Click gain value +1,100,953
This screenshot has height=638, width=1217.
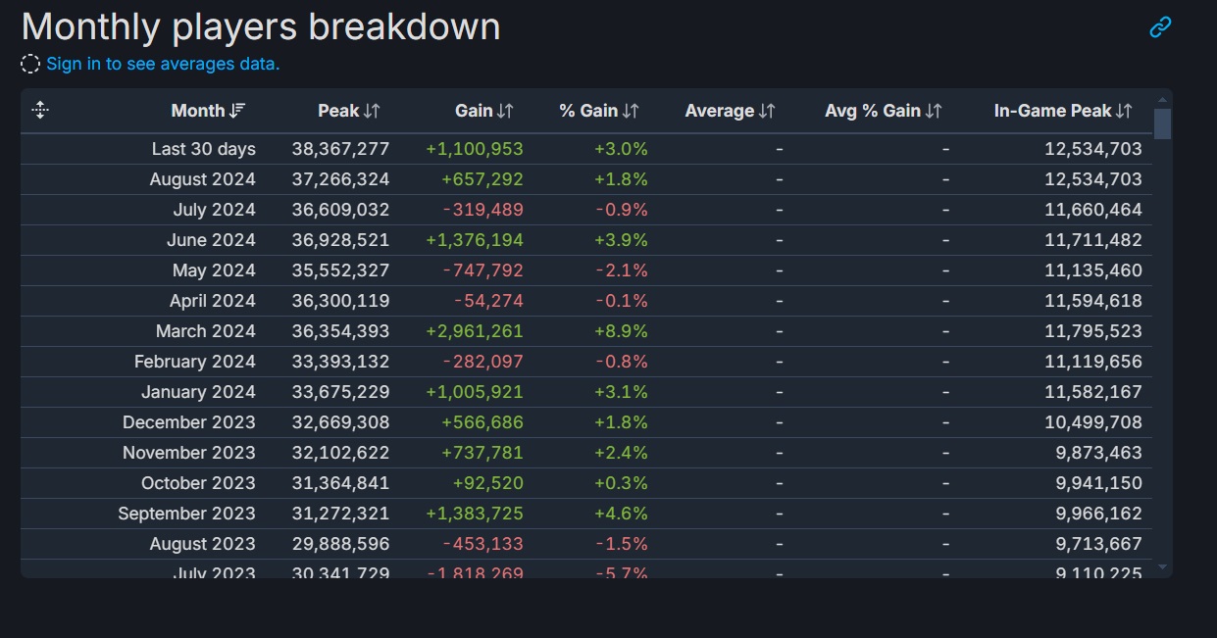click(475, 149)
